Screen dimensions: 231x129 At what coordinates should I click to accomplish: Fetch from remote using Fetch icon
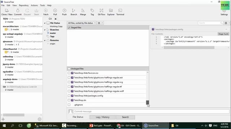46,12
